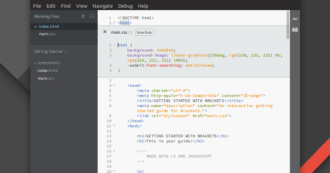Viewport: 330px width, 173px height.
Task: Click the background-image property name
Action: 146,55
